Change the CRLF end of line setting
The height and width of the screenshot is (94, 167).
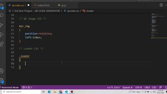coord(147,87)
